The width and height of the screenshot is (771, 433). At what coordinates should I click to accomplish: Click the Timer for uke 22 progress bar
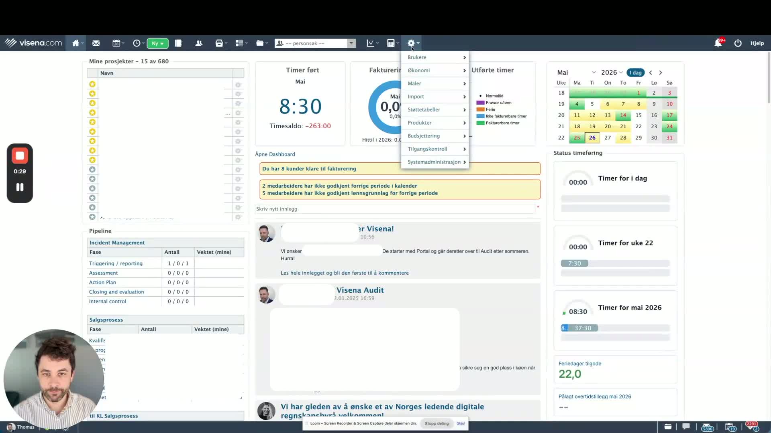[615, 263]
